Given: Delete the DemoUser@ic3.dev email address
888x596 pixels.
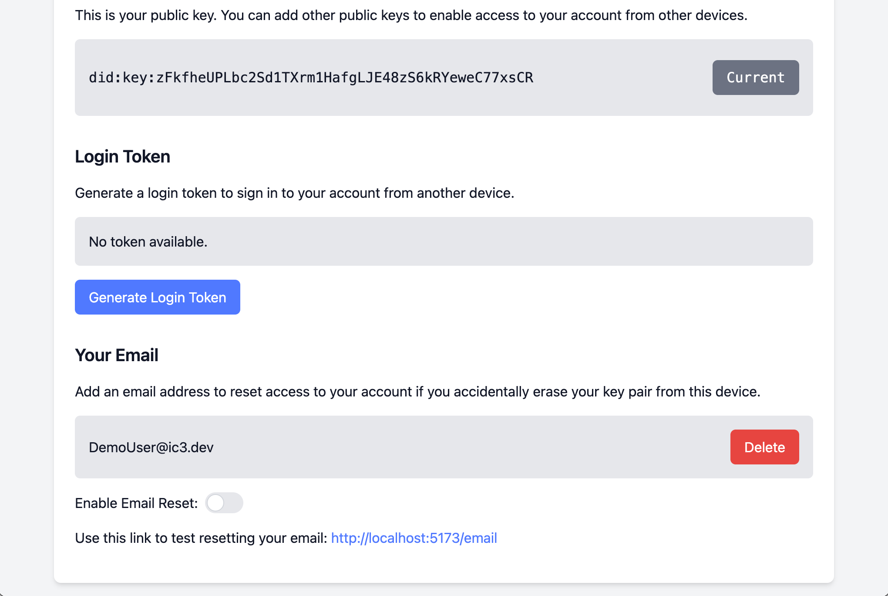Looking at the screenshot, I should point(764,447).
